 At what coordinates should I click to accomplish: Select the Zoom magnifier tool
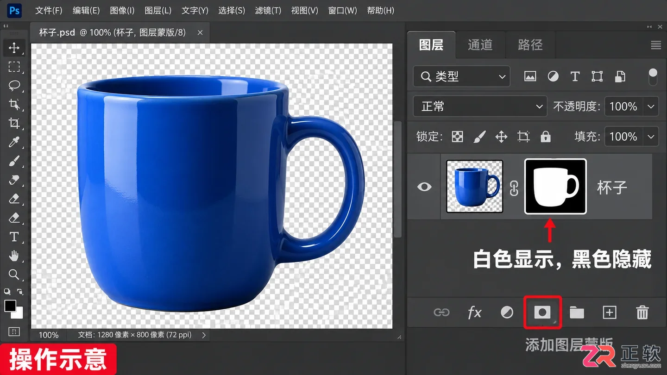(x=14, y=274)
